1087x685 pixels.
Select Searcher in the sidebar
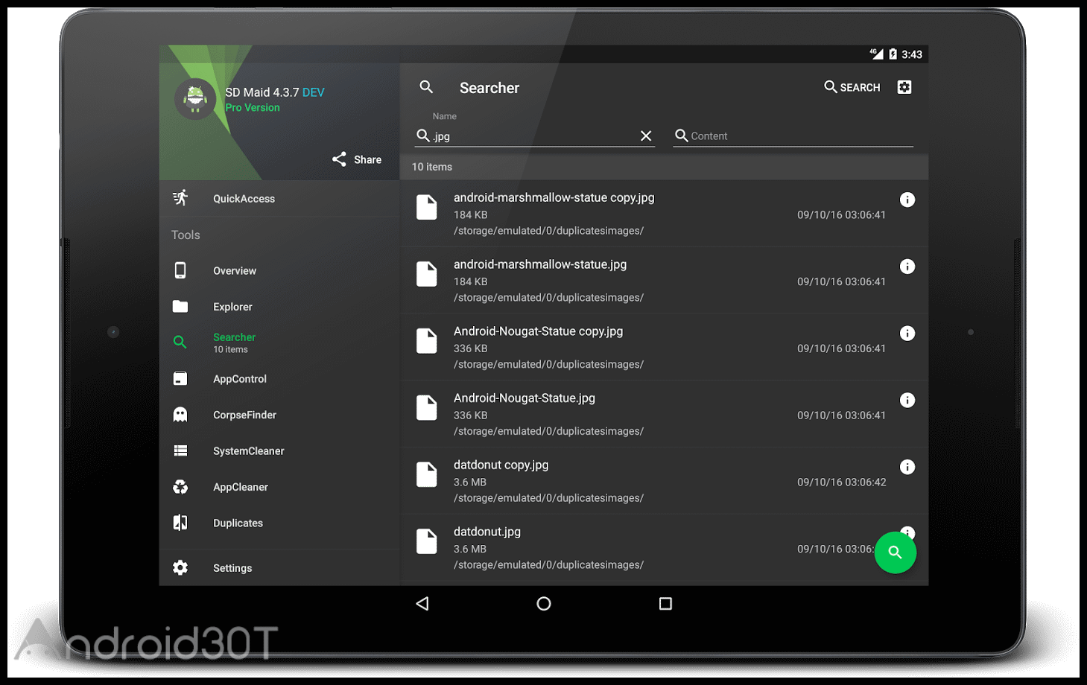(279, 342)
